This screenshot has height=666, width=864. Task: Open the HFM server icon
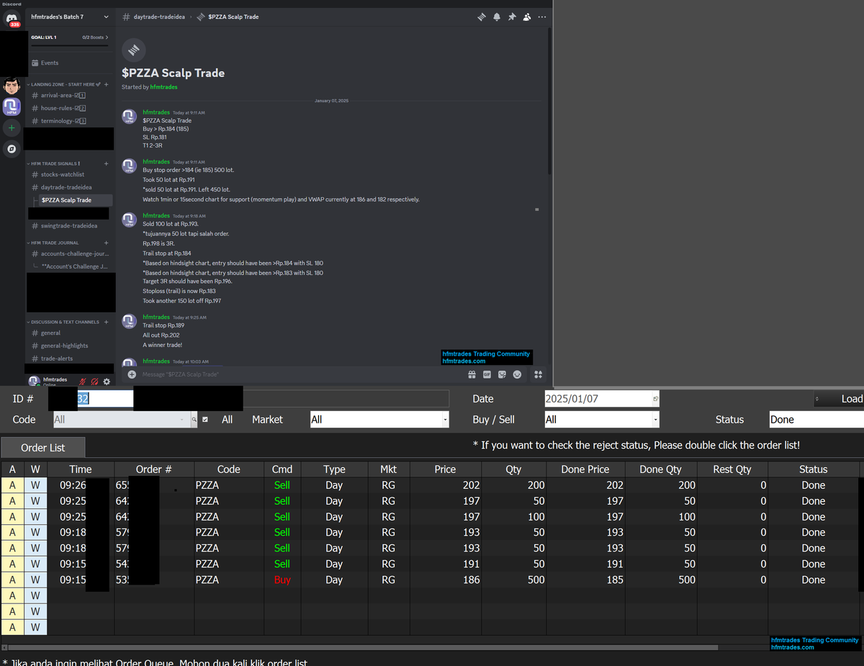coord(12,107)
